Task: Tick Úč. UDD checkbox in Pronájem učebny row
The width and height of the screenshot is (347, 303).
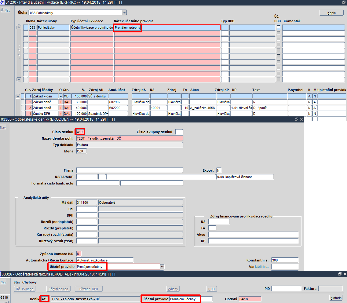Action: 278,27
